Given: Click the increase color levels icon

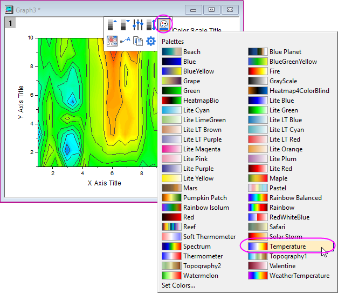Looking at the screenshot, I should pyautogui.click(x=112, y=24).
